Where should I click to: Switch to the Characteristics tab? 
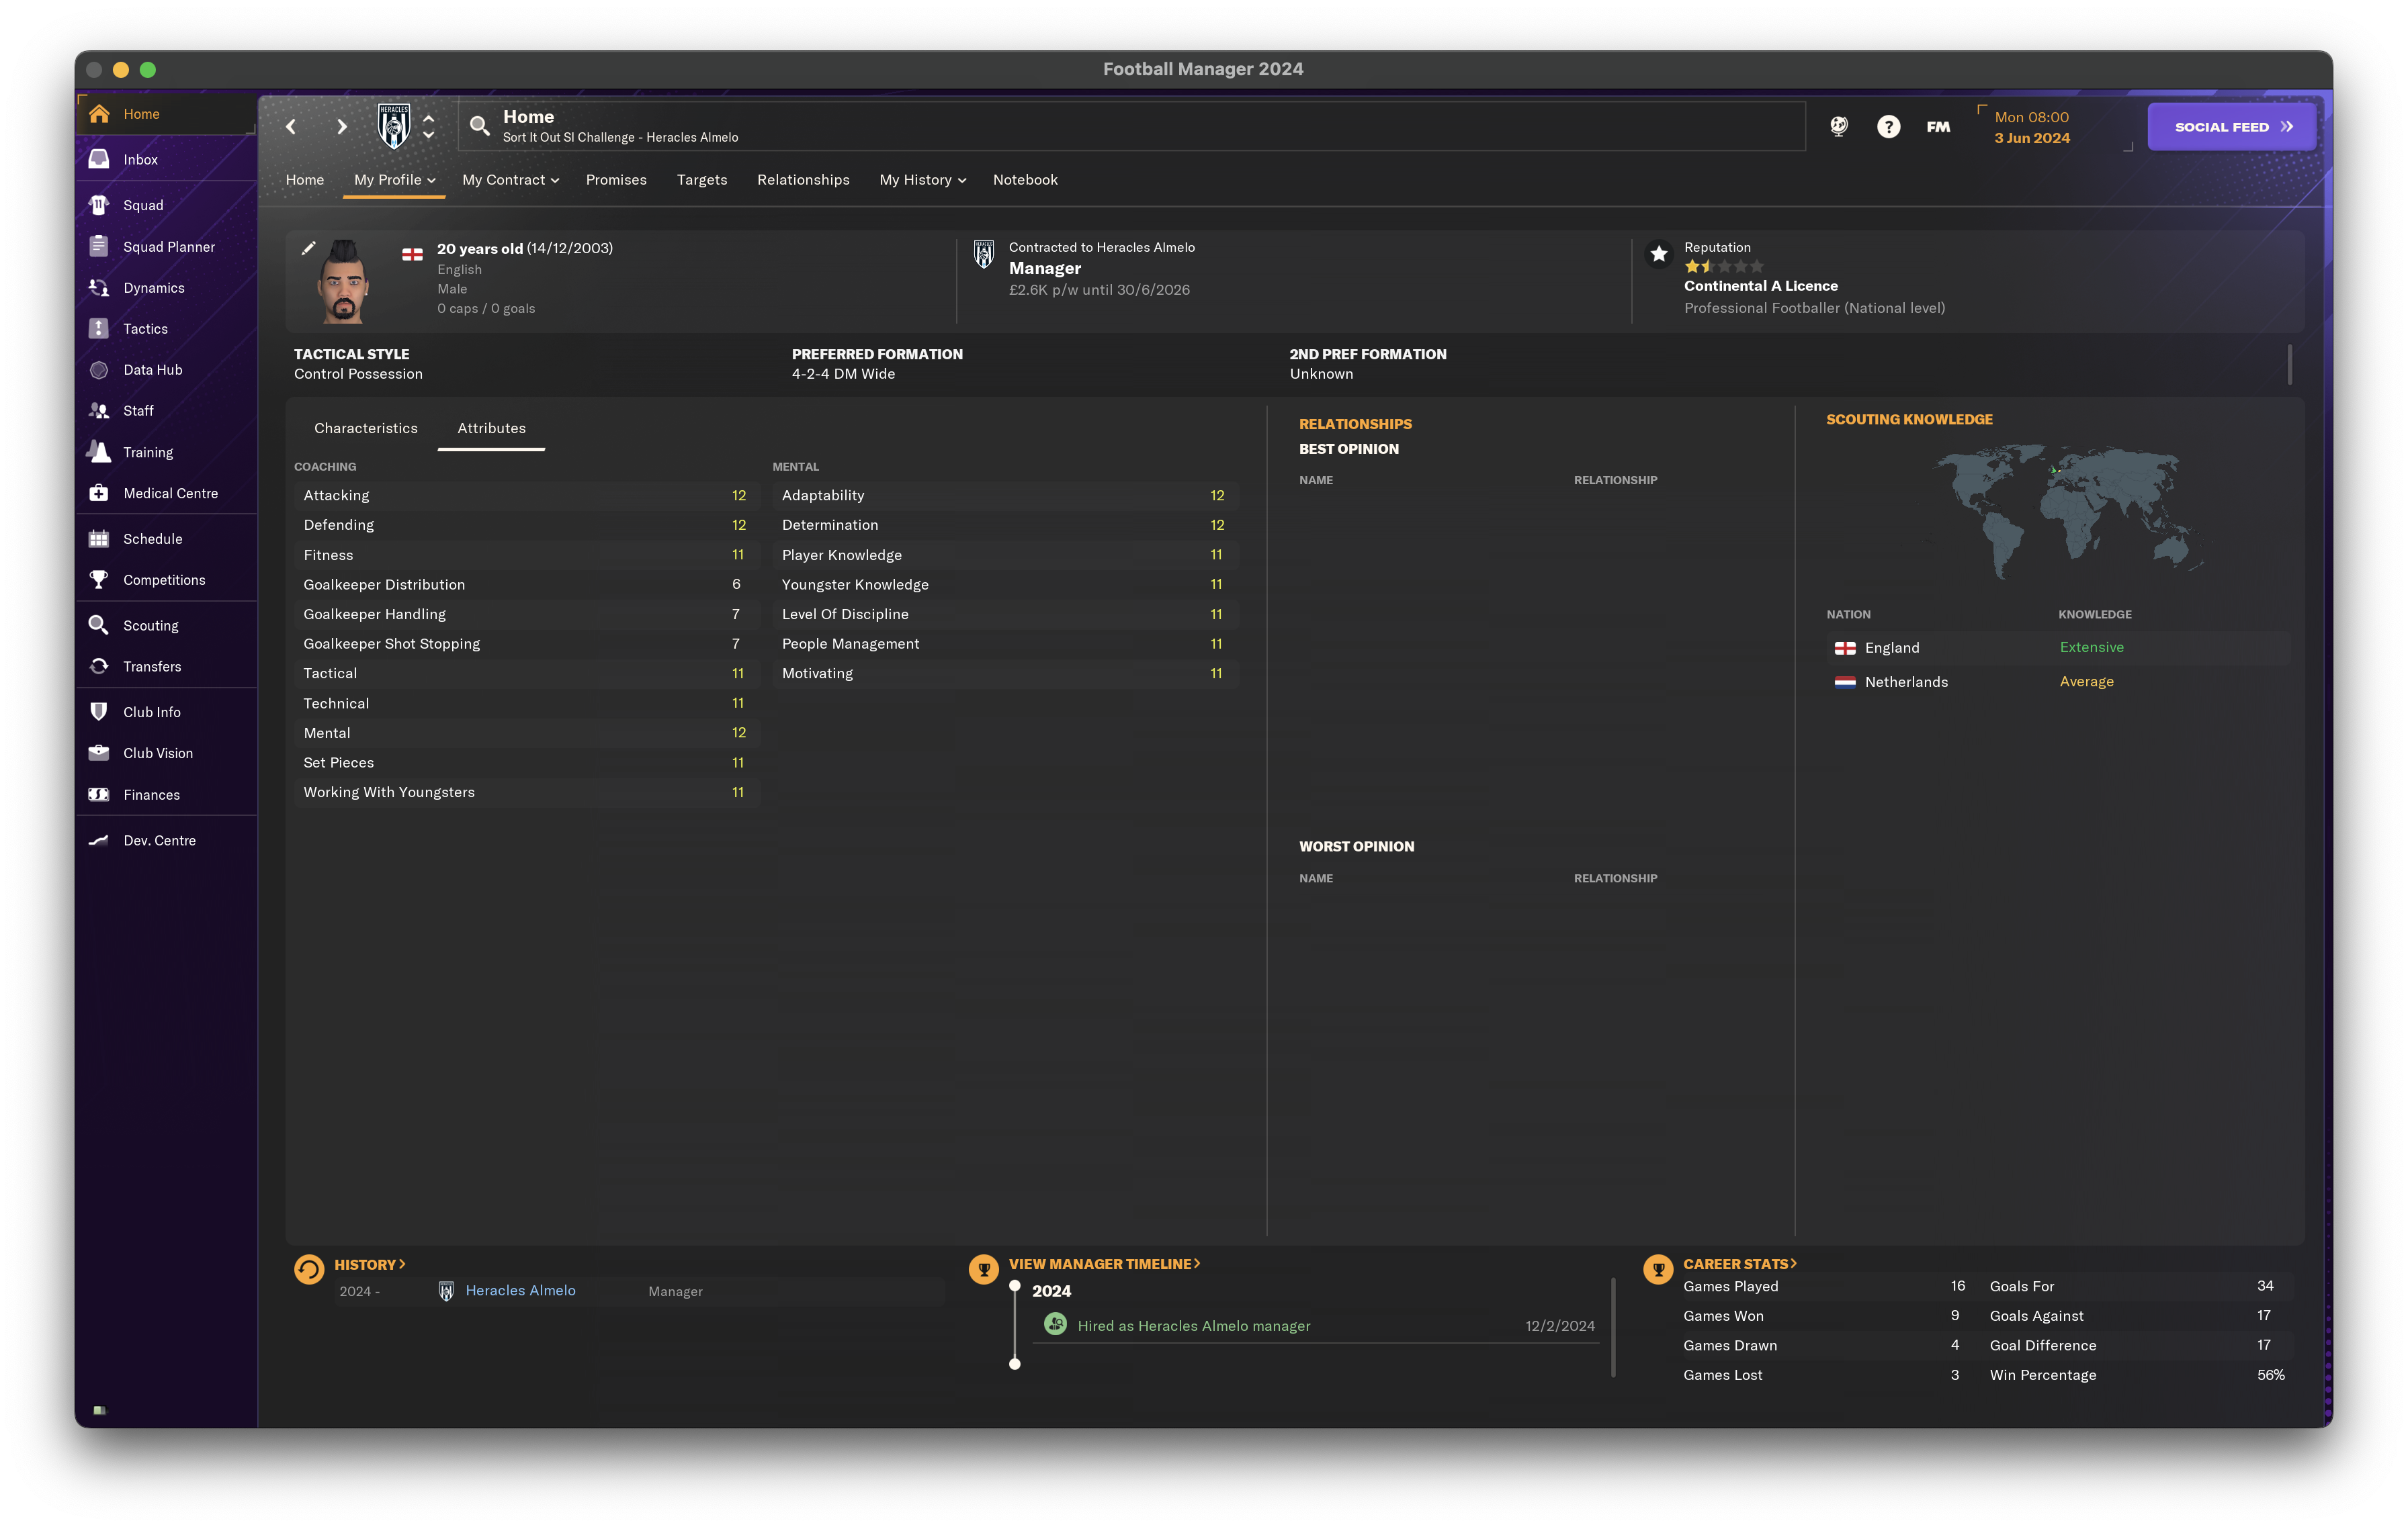[x=366, y=428]
